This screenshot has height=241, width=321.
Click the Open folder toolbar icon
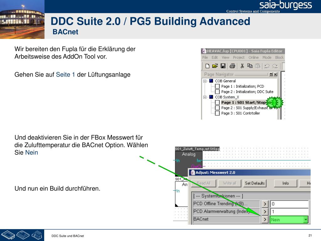215,66
